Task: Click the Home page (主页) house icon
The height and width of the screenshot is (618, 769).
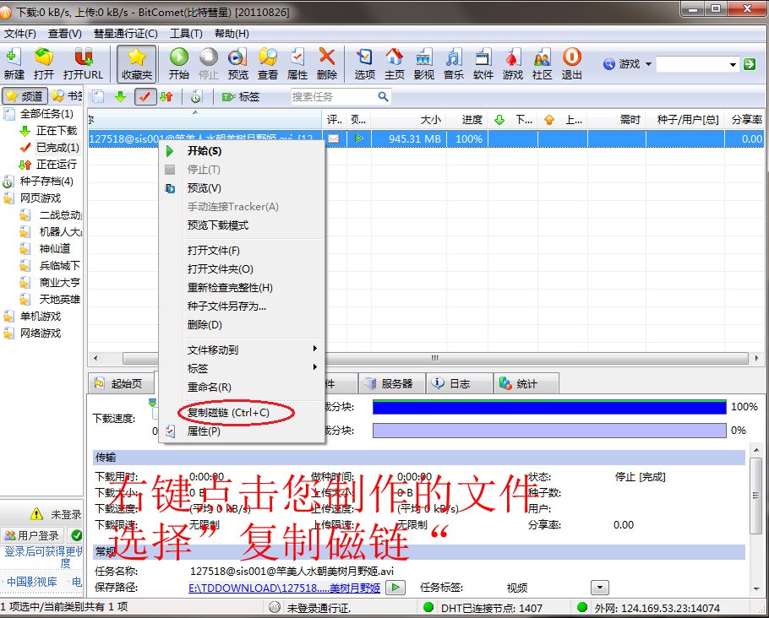Action: [x=395, y=63]
